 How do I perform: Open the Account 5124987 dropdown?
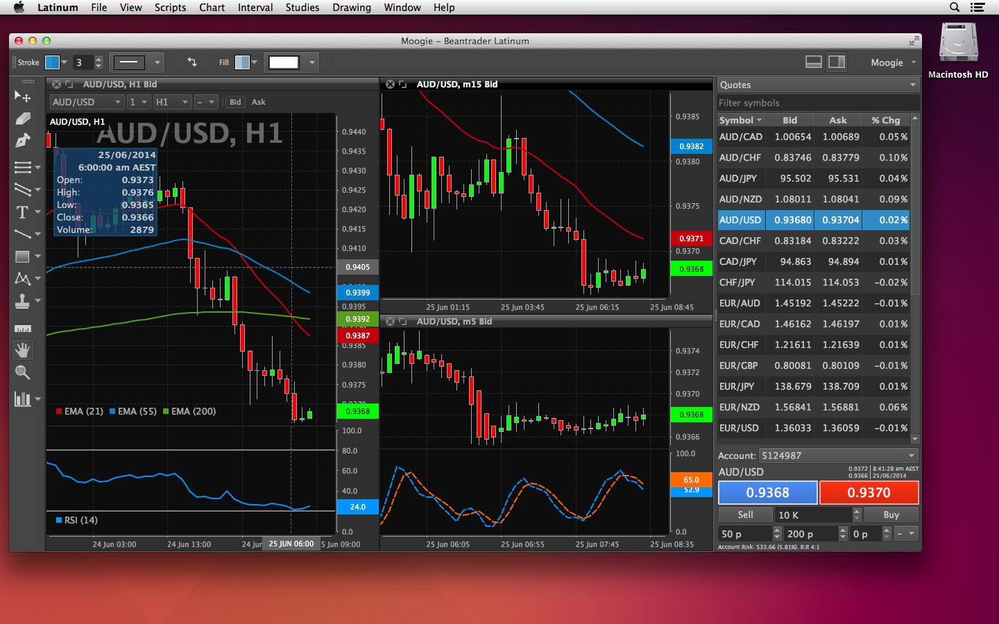click(x=839, y=456)
